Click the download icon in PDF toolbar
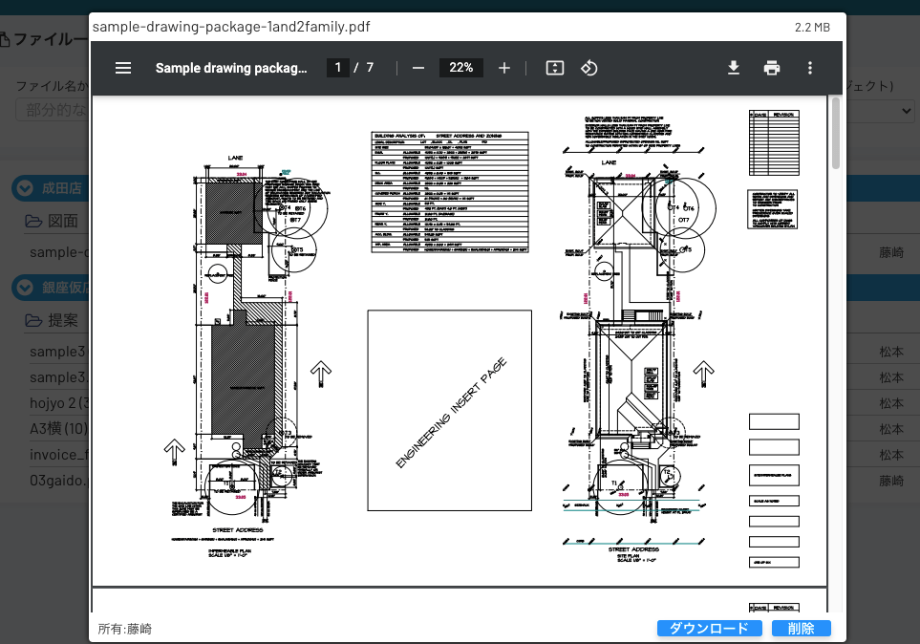920x644 pixels. (x=734, y=68)
